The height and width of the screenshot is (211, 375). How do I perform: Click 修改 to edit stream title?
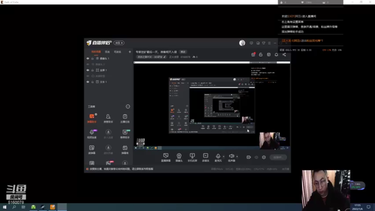pyautogui.click(x=183, y=52)
